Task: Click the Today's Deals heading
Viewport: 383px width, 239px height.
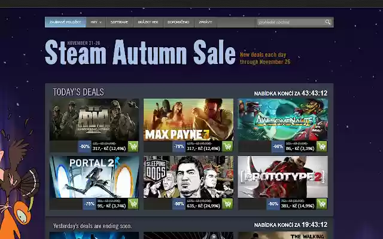Action: point(78,92)
